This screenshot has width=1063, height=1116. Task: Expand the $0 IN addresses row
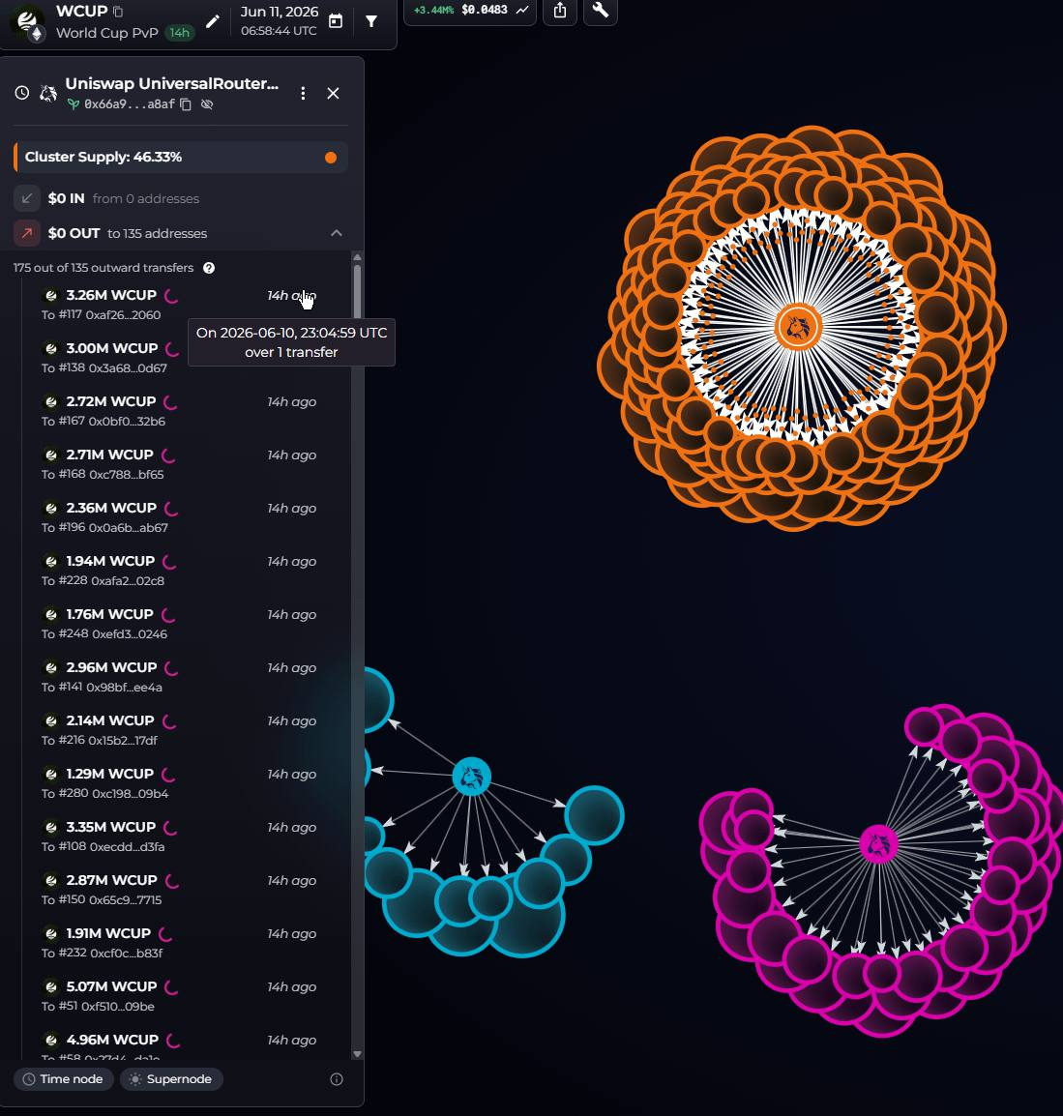pyautogui.click(x=181, y=198)
